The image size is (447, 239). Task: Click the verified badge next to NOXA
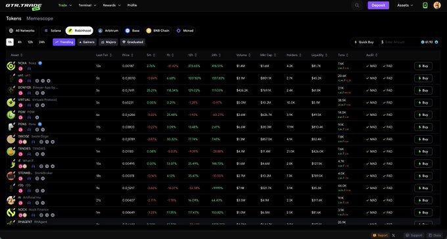coord(40,63)
